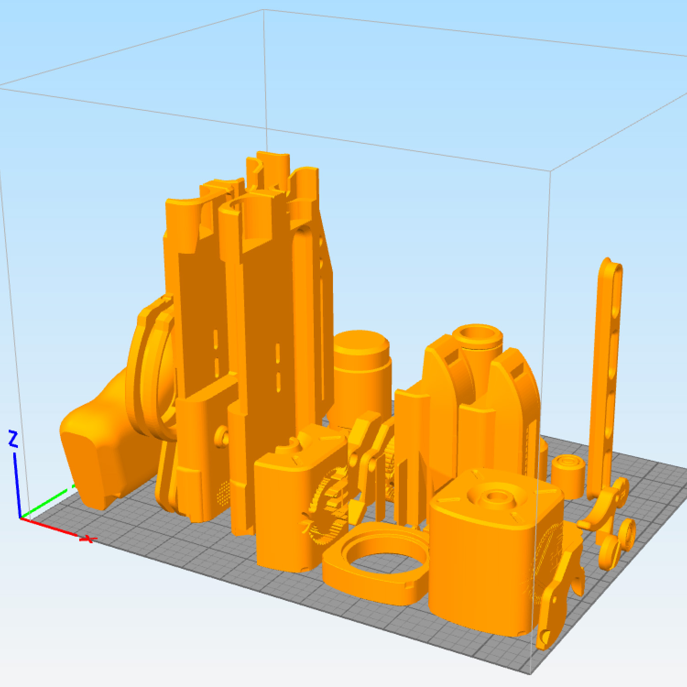This screenshot has height=687, width=687.
Task: Select the small standalone cylinder part
Action: click(x=568, y=476)
